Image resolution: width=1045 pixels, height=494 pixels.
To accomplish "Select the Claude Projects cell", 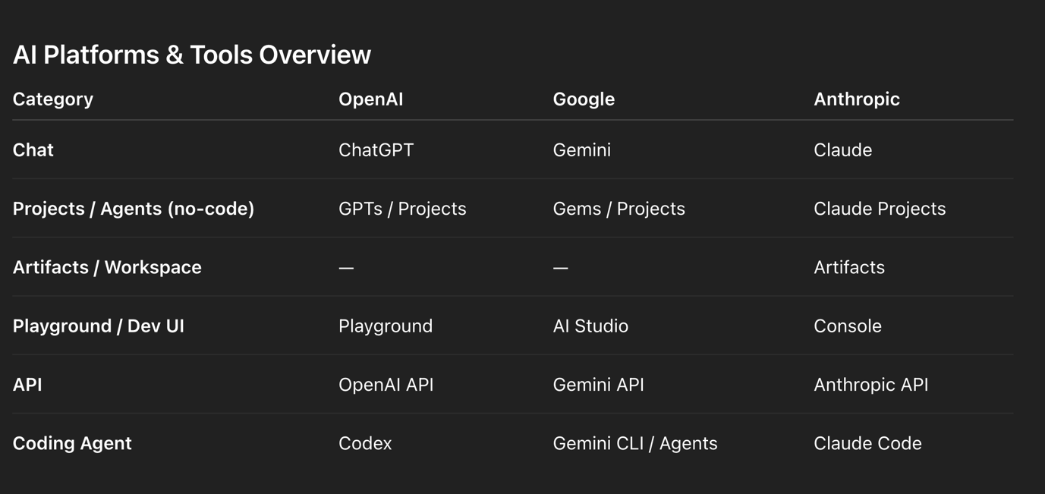I will (879, 209).
